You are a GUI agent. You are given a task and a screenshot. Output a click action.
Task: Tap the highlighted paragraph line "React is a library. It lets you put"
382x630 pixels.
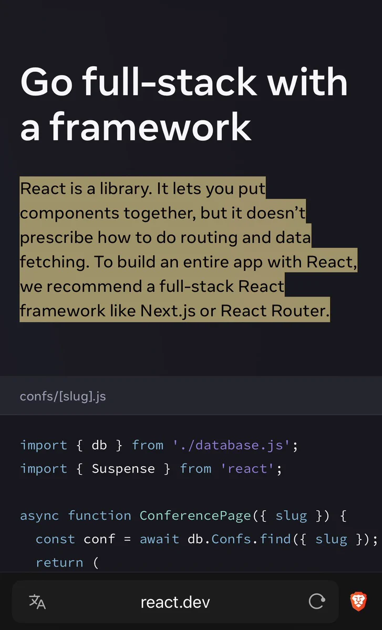point(143,188)
